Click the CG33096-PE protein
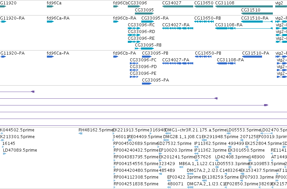Viewport: 287px width, 189px height. coord(134,77)
